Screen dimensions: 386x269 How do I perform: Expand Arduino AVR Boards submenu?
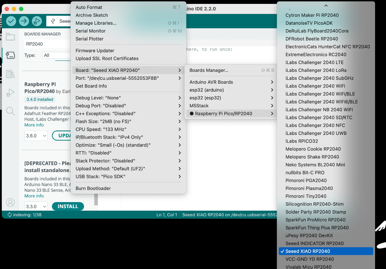(x=231, y=82)
